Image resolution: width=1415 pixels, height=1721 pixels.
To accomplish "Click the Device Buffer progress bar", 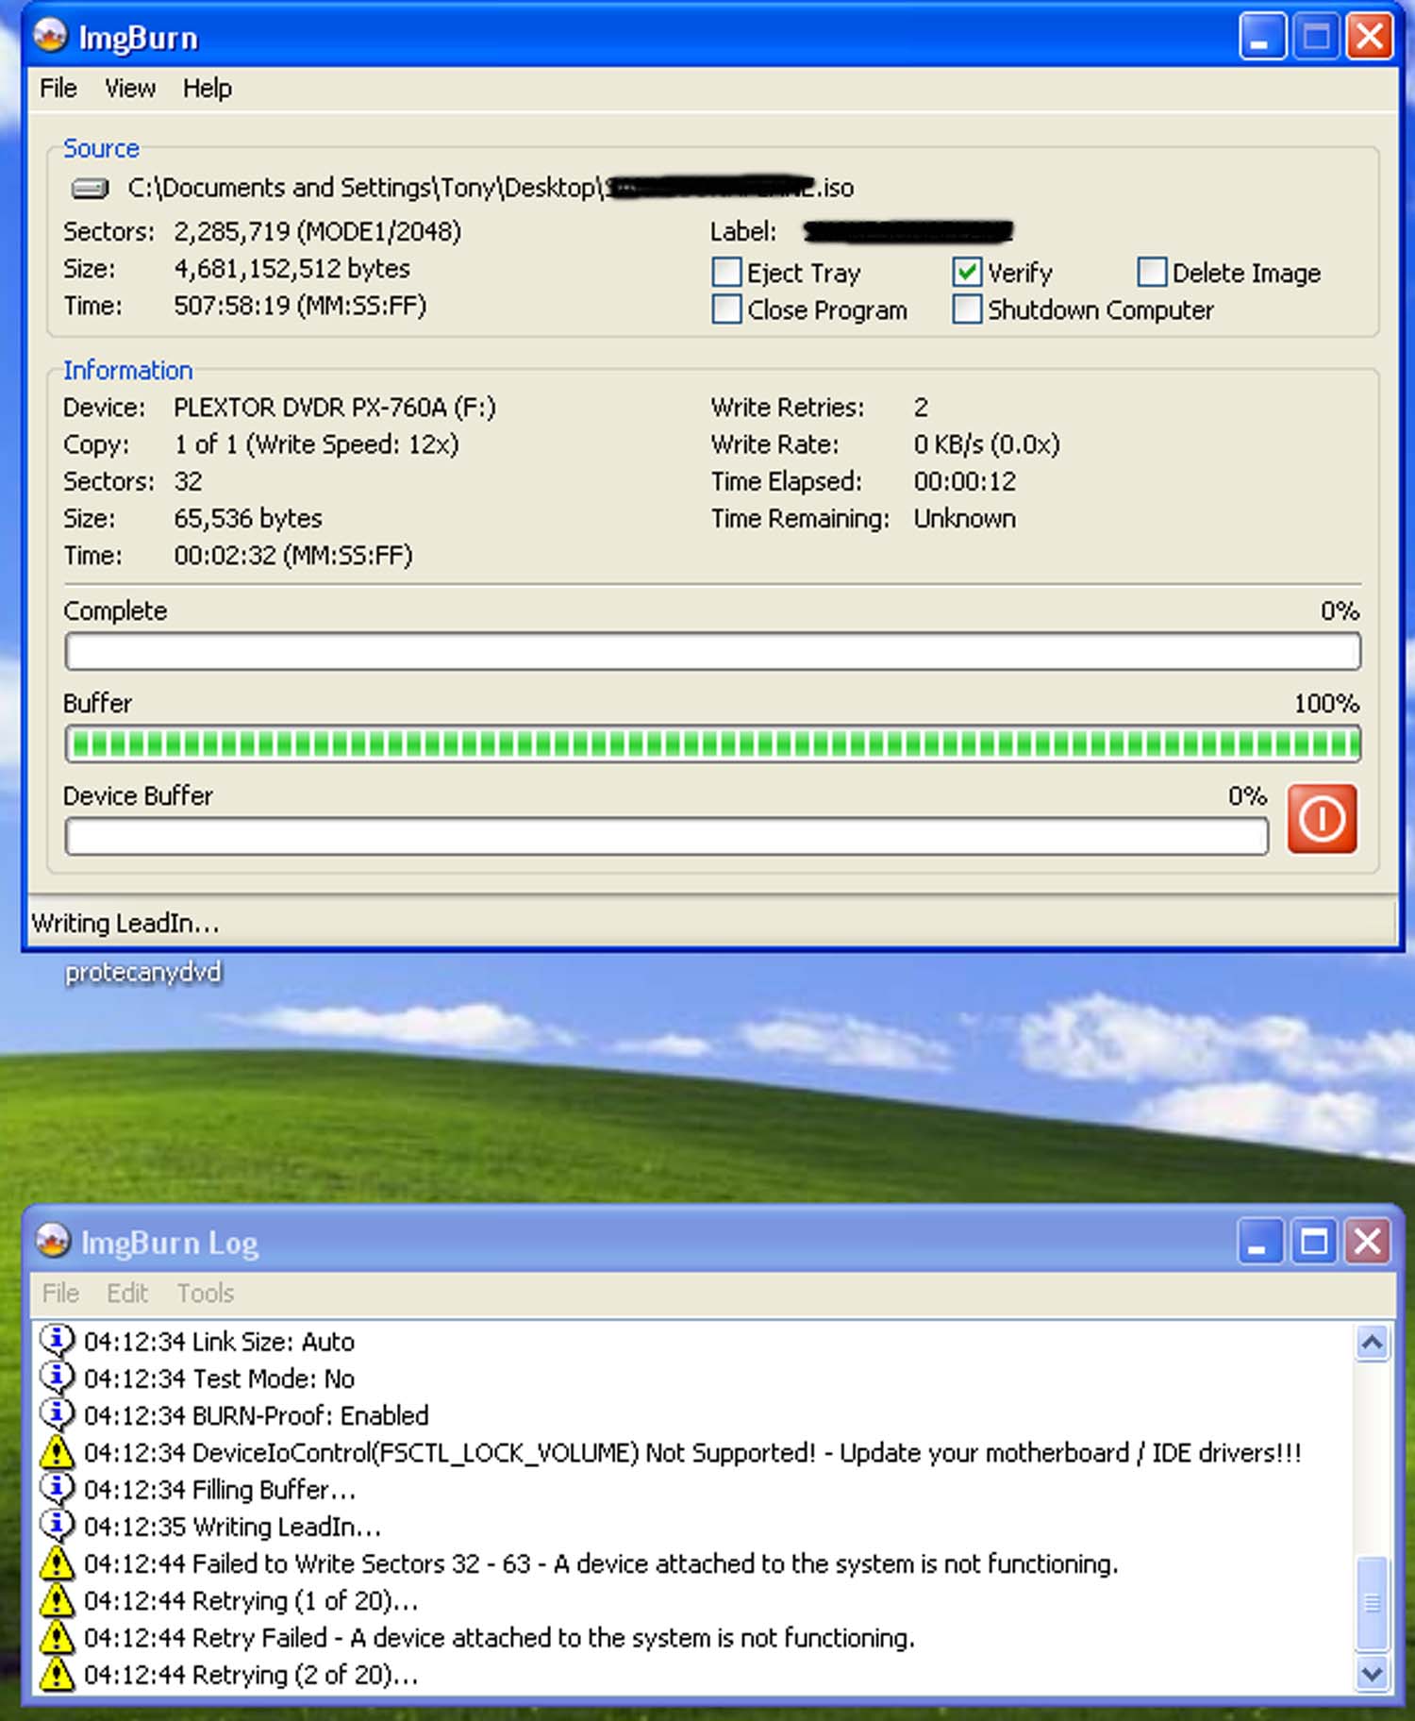I will click(667, 836).
